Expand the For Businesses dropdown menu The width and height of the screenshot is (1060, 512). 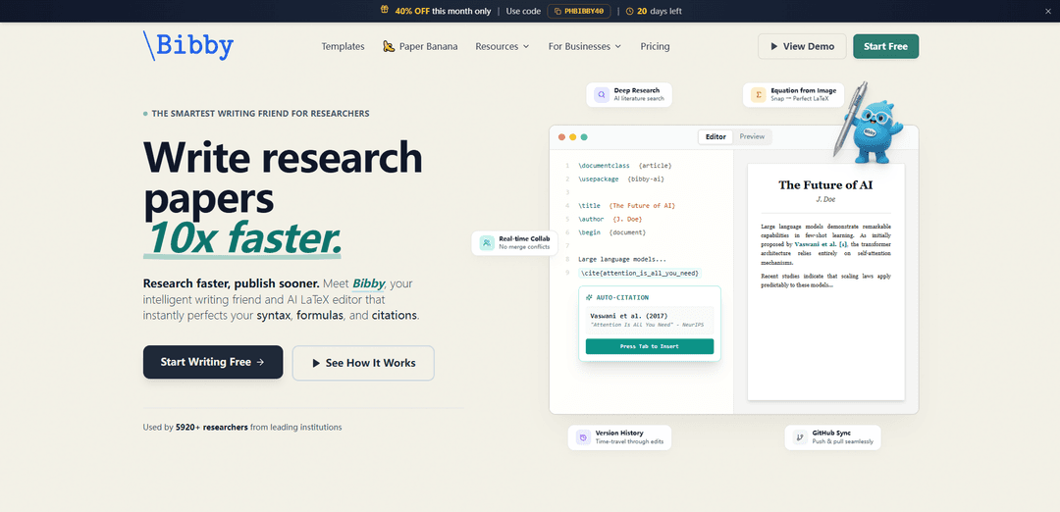pos(584,46)
